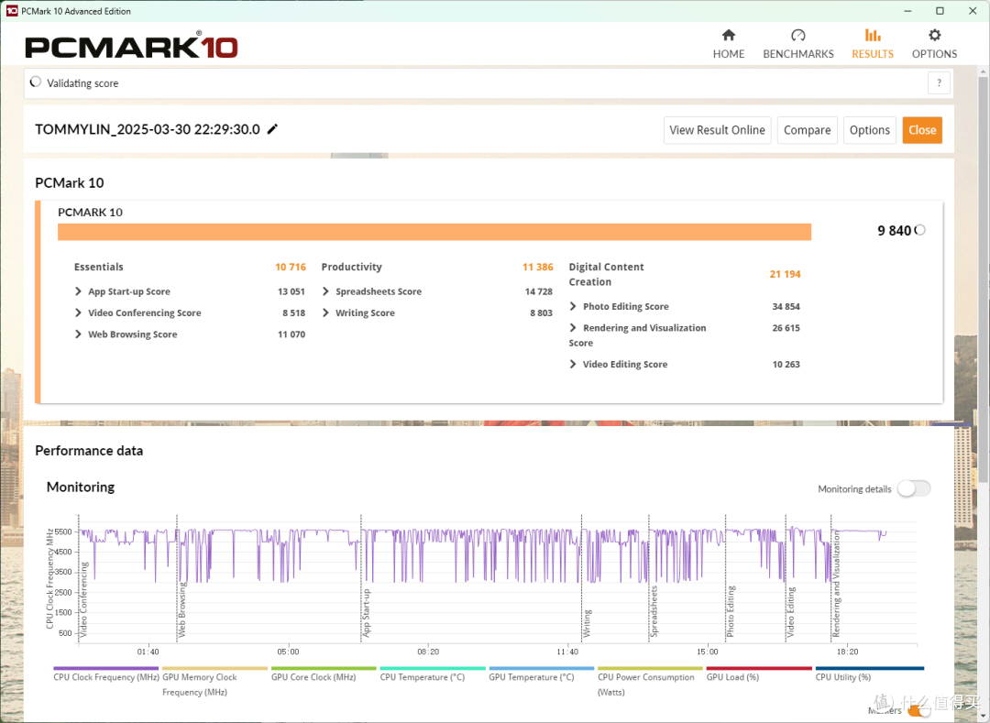Screen dimensions: 990x723
Task: Click the Video Editing value 10 263
Action: click(786, 364)
